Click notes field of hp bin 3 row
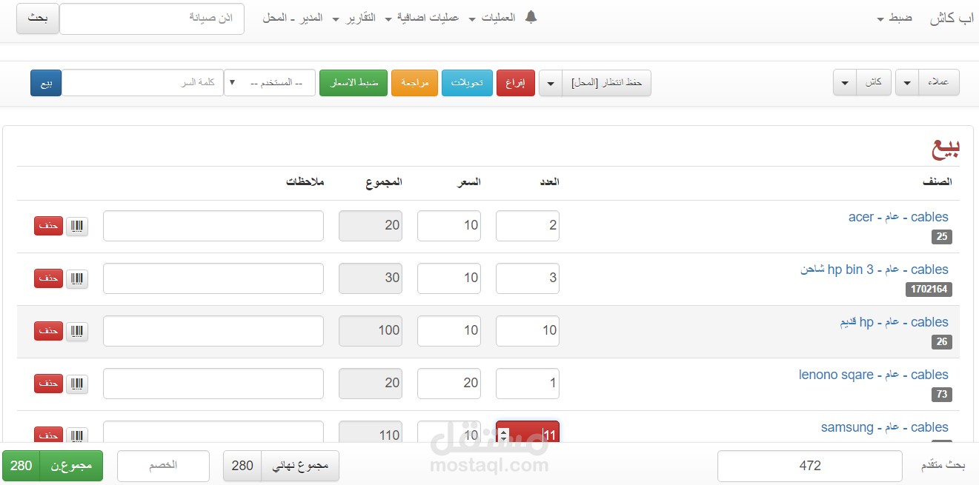Screen dimensions: 979x485 click(x=213, y=278)
